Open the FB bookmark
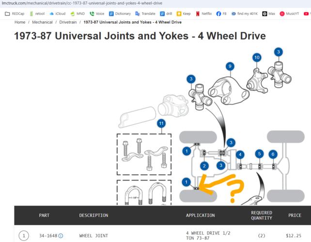Image resolution: width=311 pixels, height=242 pixels. coord(221,14)
